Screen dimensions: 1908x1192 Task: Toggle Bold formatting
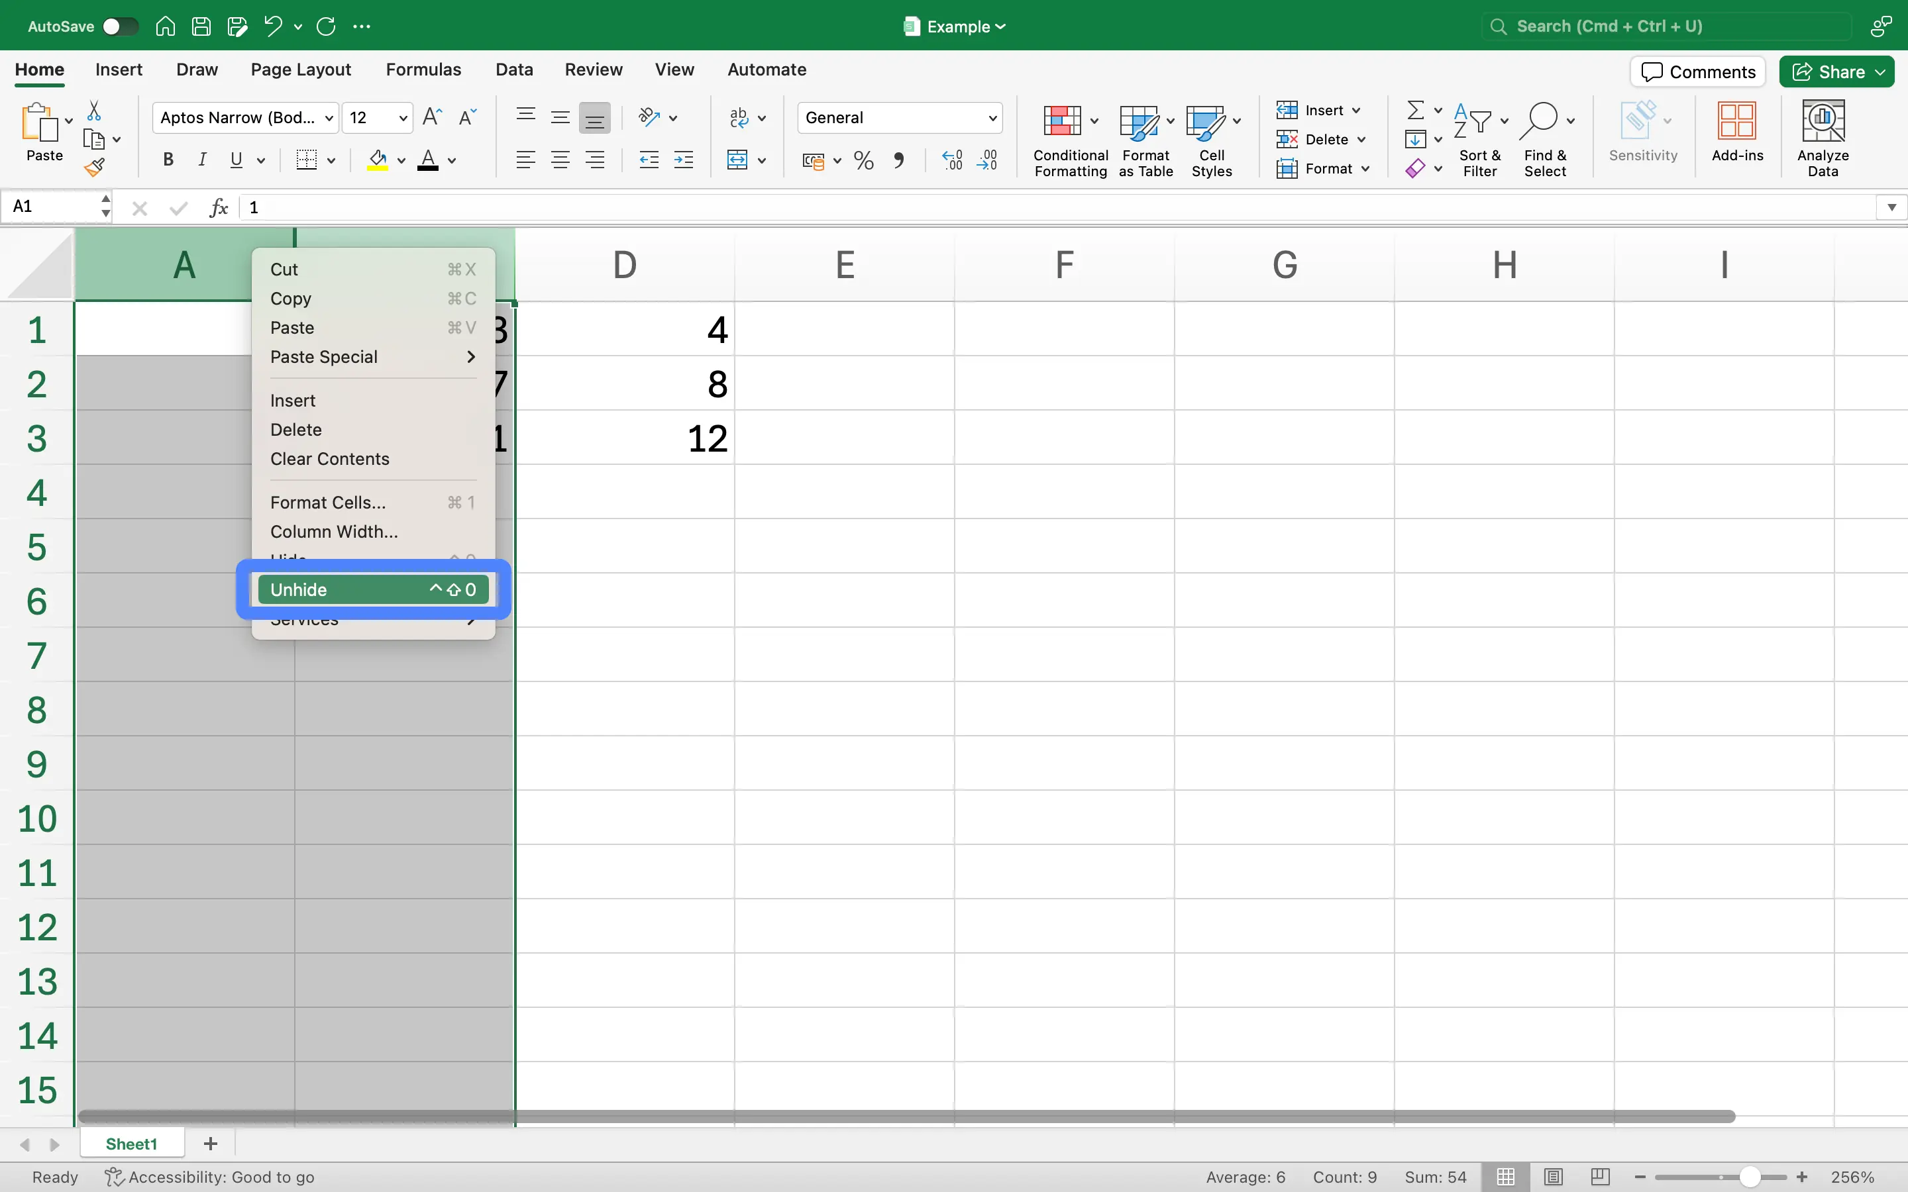(167, 160)
